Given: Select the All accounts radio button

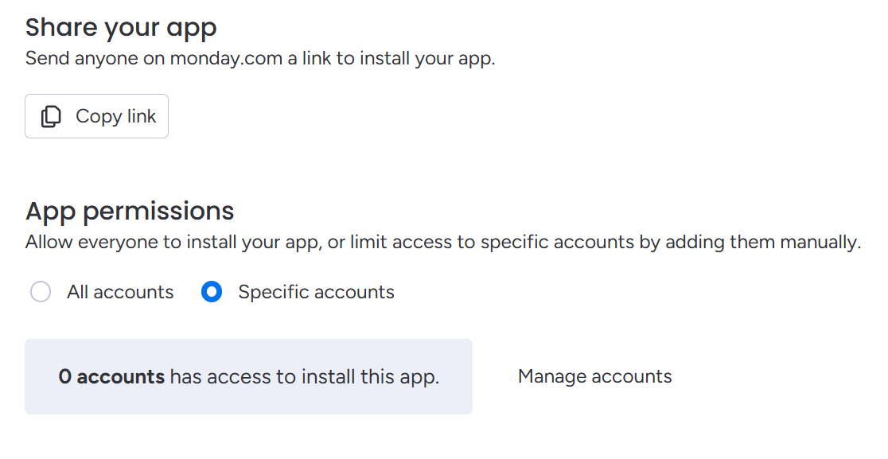Looking at the screenshot, I should (x=41, y=292).
